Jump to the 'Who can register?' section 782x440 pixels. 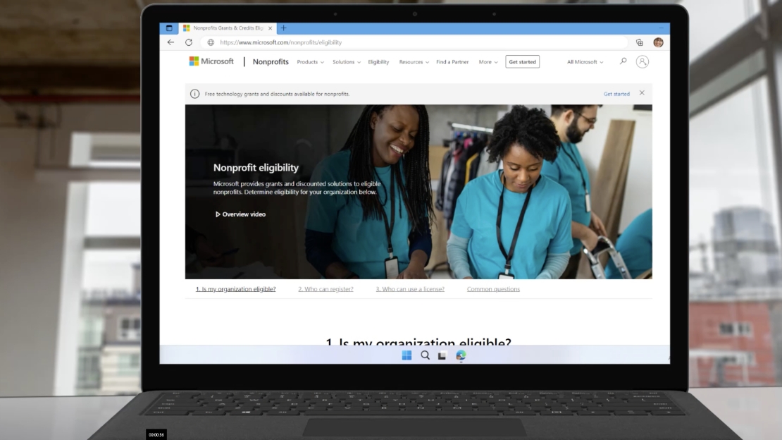coord(325,289)
